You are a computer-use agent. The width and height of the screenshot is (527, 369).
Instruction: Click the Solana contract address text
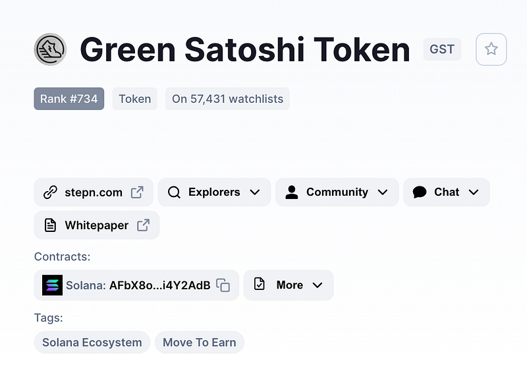coord(159,285)
